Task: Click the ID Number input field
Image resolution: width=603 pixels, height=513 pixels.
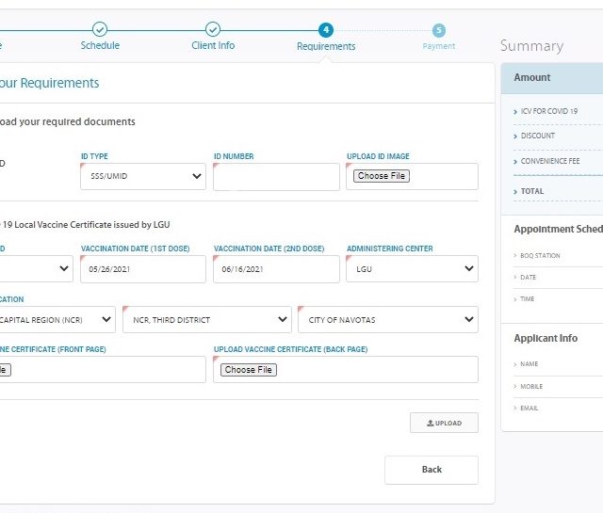Action: 276,177
